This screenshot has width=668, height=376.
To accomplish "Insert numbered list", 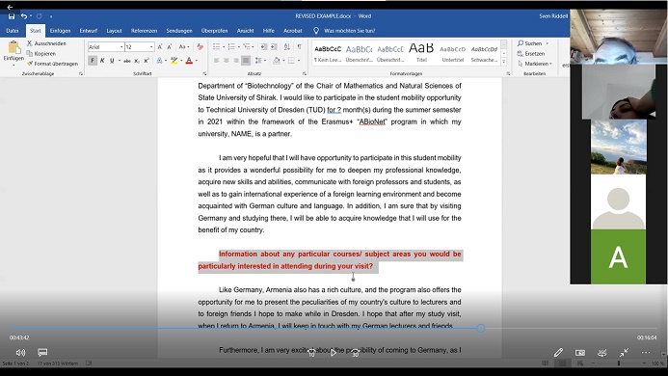I will 231,47.
